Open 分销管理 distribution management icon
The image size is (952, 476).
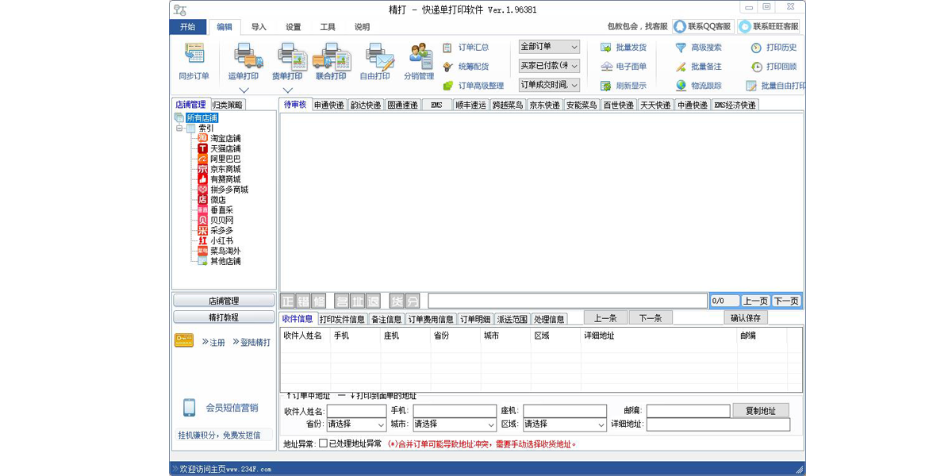click(420, 56)
